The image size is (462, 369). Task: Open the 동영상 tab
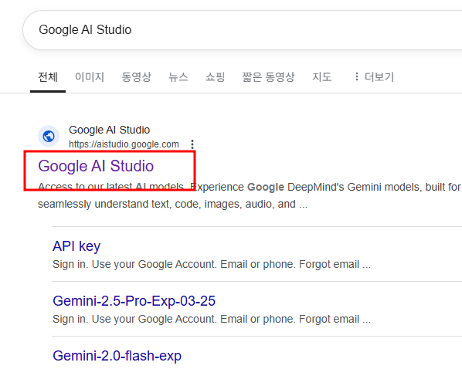coord(137,77)
